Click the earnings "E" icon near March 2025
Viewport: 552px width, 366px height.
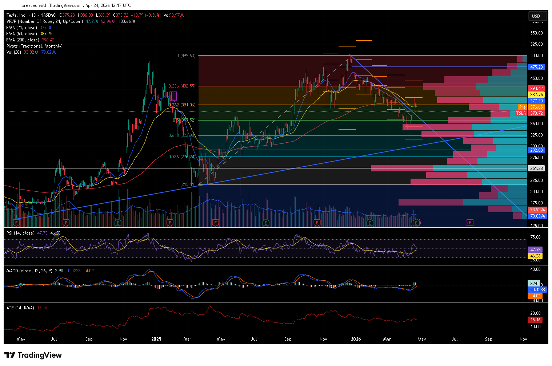[216, 223]
